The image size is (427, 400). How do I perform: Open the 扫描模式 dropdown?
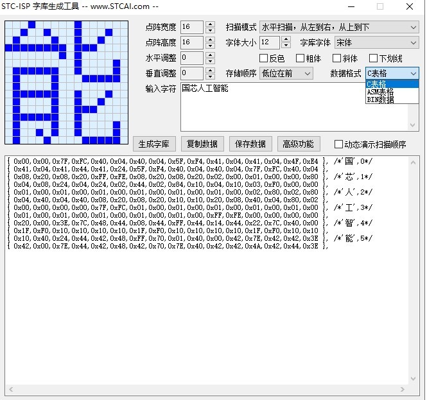(339, 27)
